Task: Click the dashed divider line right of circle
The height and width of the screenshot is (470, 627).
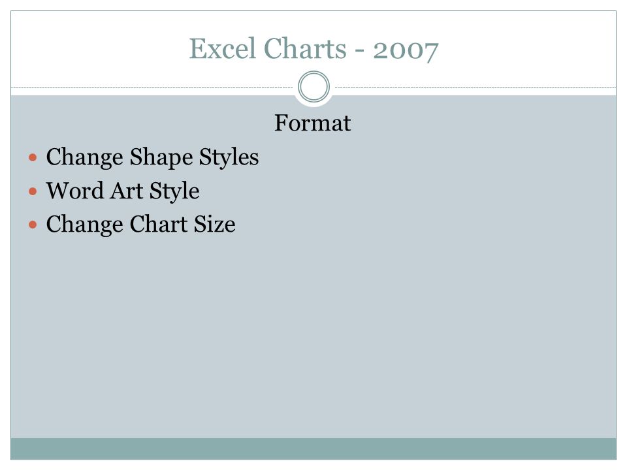Action: [x=475, y=87]
